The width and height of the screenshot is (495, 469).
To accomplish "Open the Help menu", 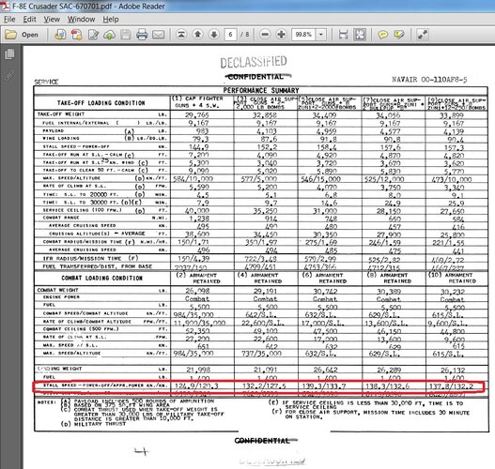I will (111, 19).
